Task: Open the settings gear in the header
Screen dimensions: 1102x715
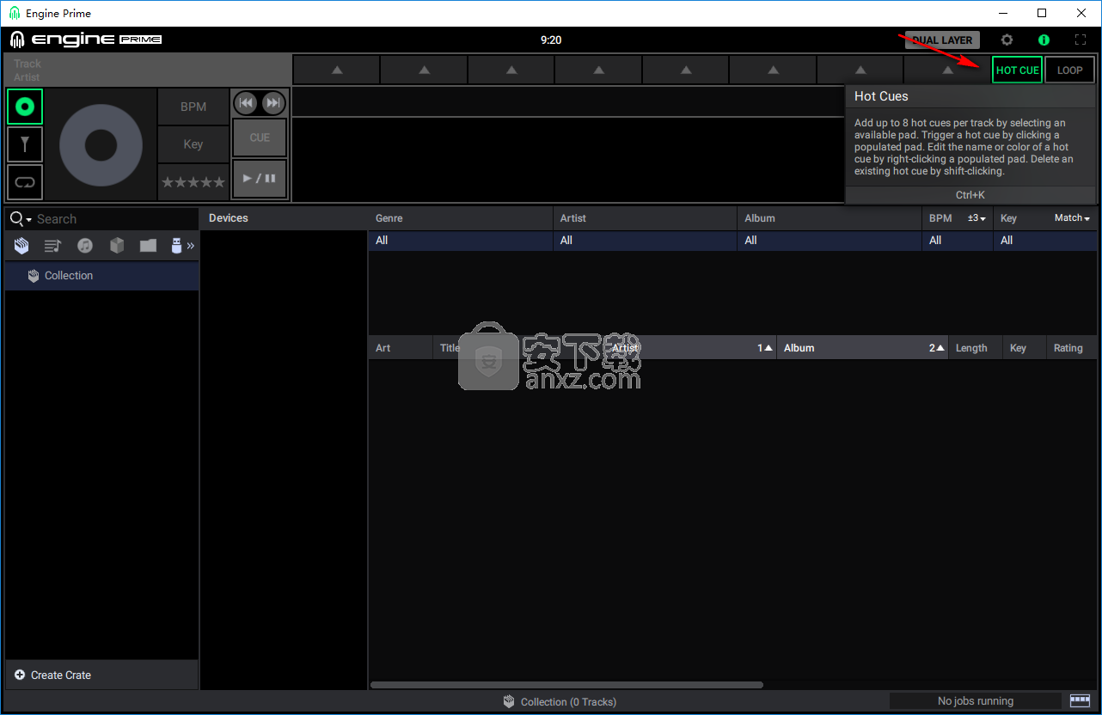Action: (1007, 40)
